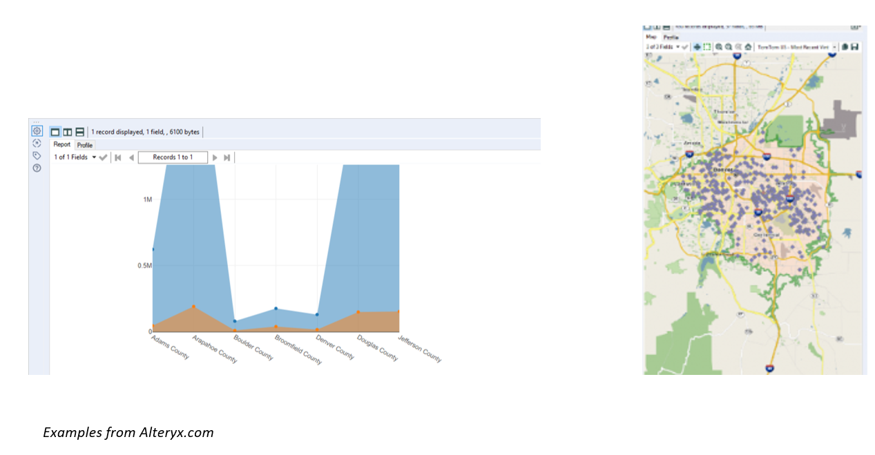The width and height of the screenshot is (875, 455).
Task: Expand the fields dropdown in map window
Action: click(x=678, y=47)
